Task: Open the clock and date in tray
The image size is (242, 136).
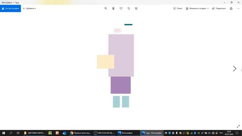Action: click(x=229, y=133)
